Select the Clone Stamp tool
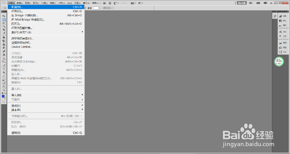The height and width of the screenshot is (154, 290). 4,44
